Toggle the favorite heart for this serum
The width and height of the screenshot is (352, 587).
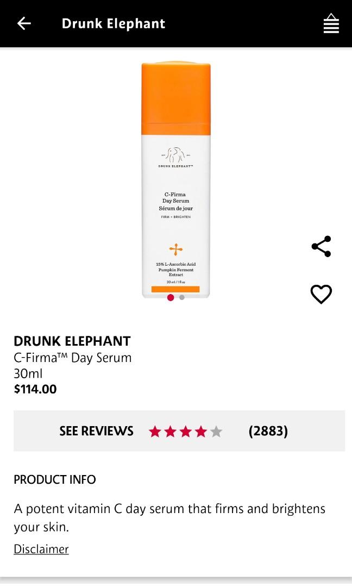point(321,294)
